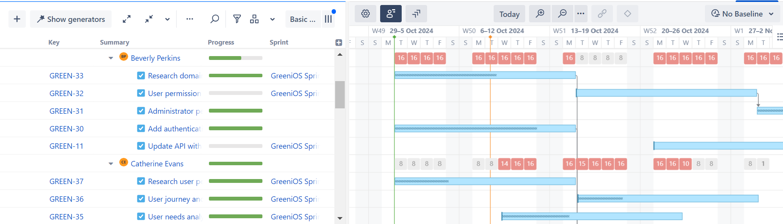
Task: Toggle checkbox next to GREEN-36 User journey
Action: click(x=141, y=199)
